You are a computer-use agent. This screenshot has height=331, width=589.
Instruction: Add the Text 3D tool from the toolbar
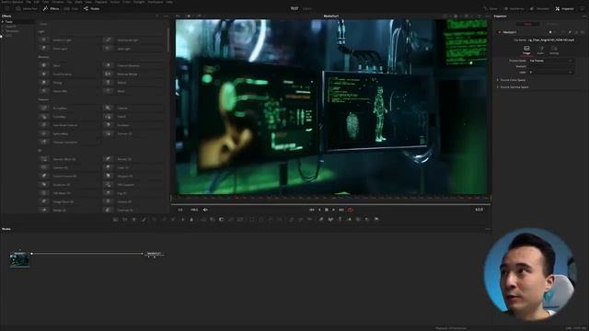[340, 219]
